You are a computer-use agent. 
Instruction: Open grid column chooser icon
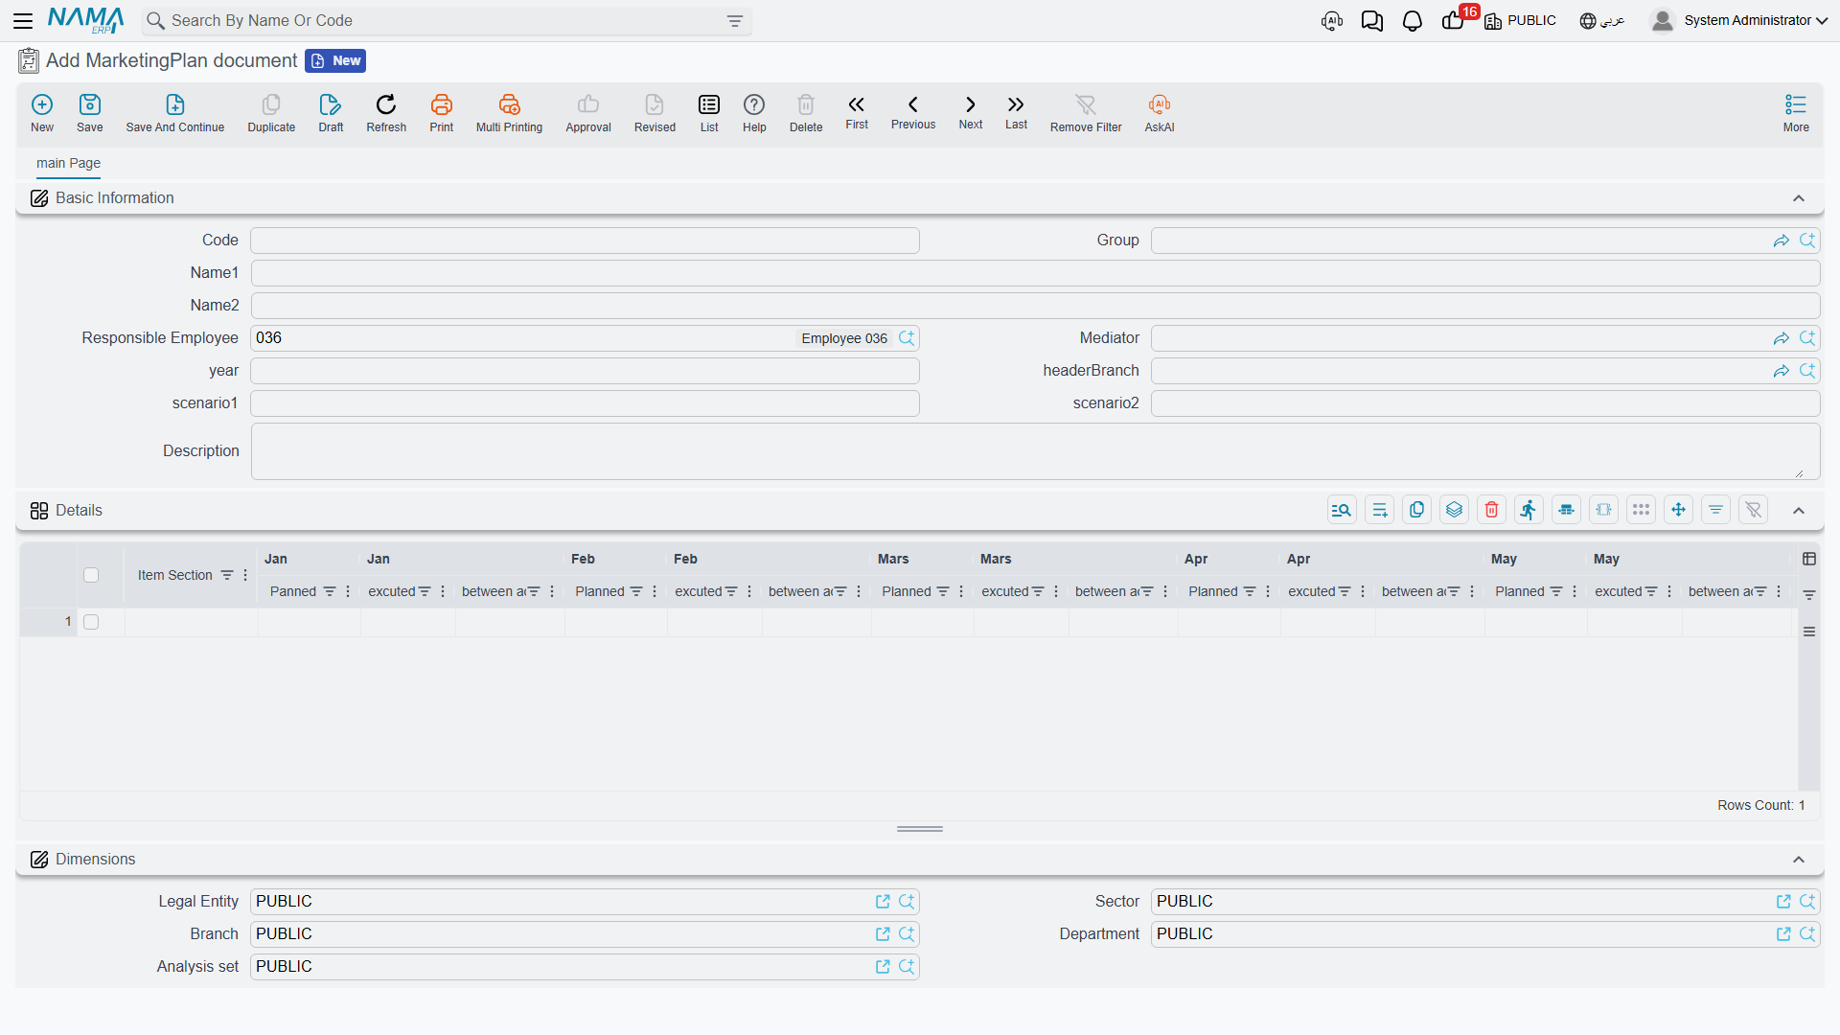coord(1809,559)
